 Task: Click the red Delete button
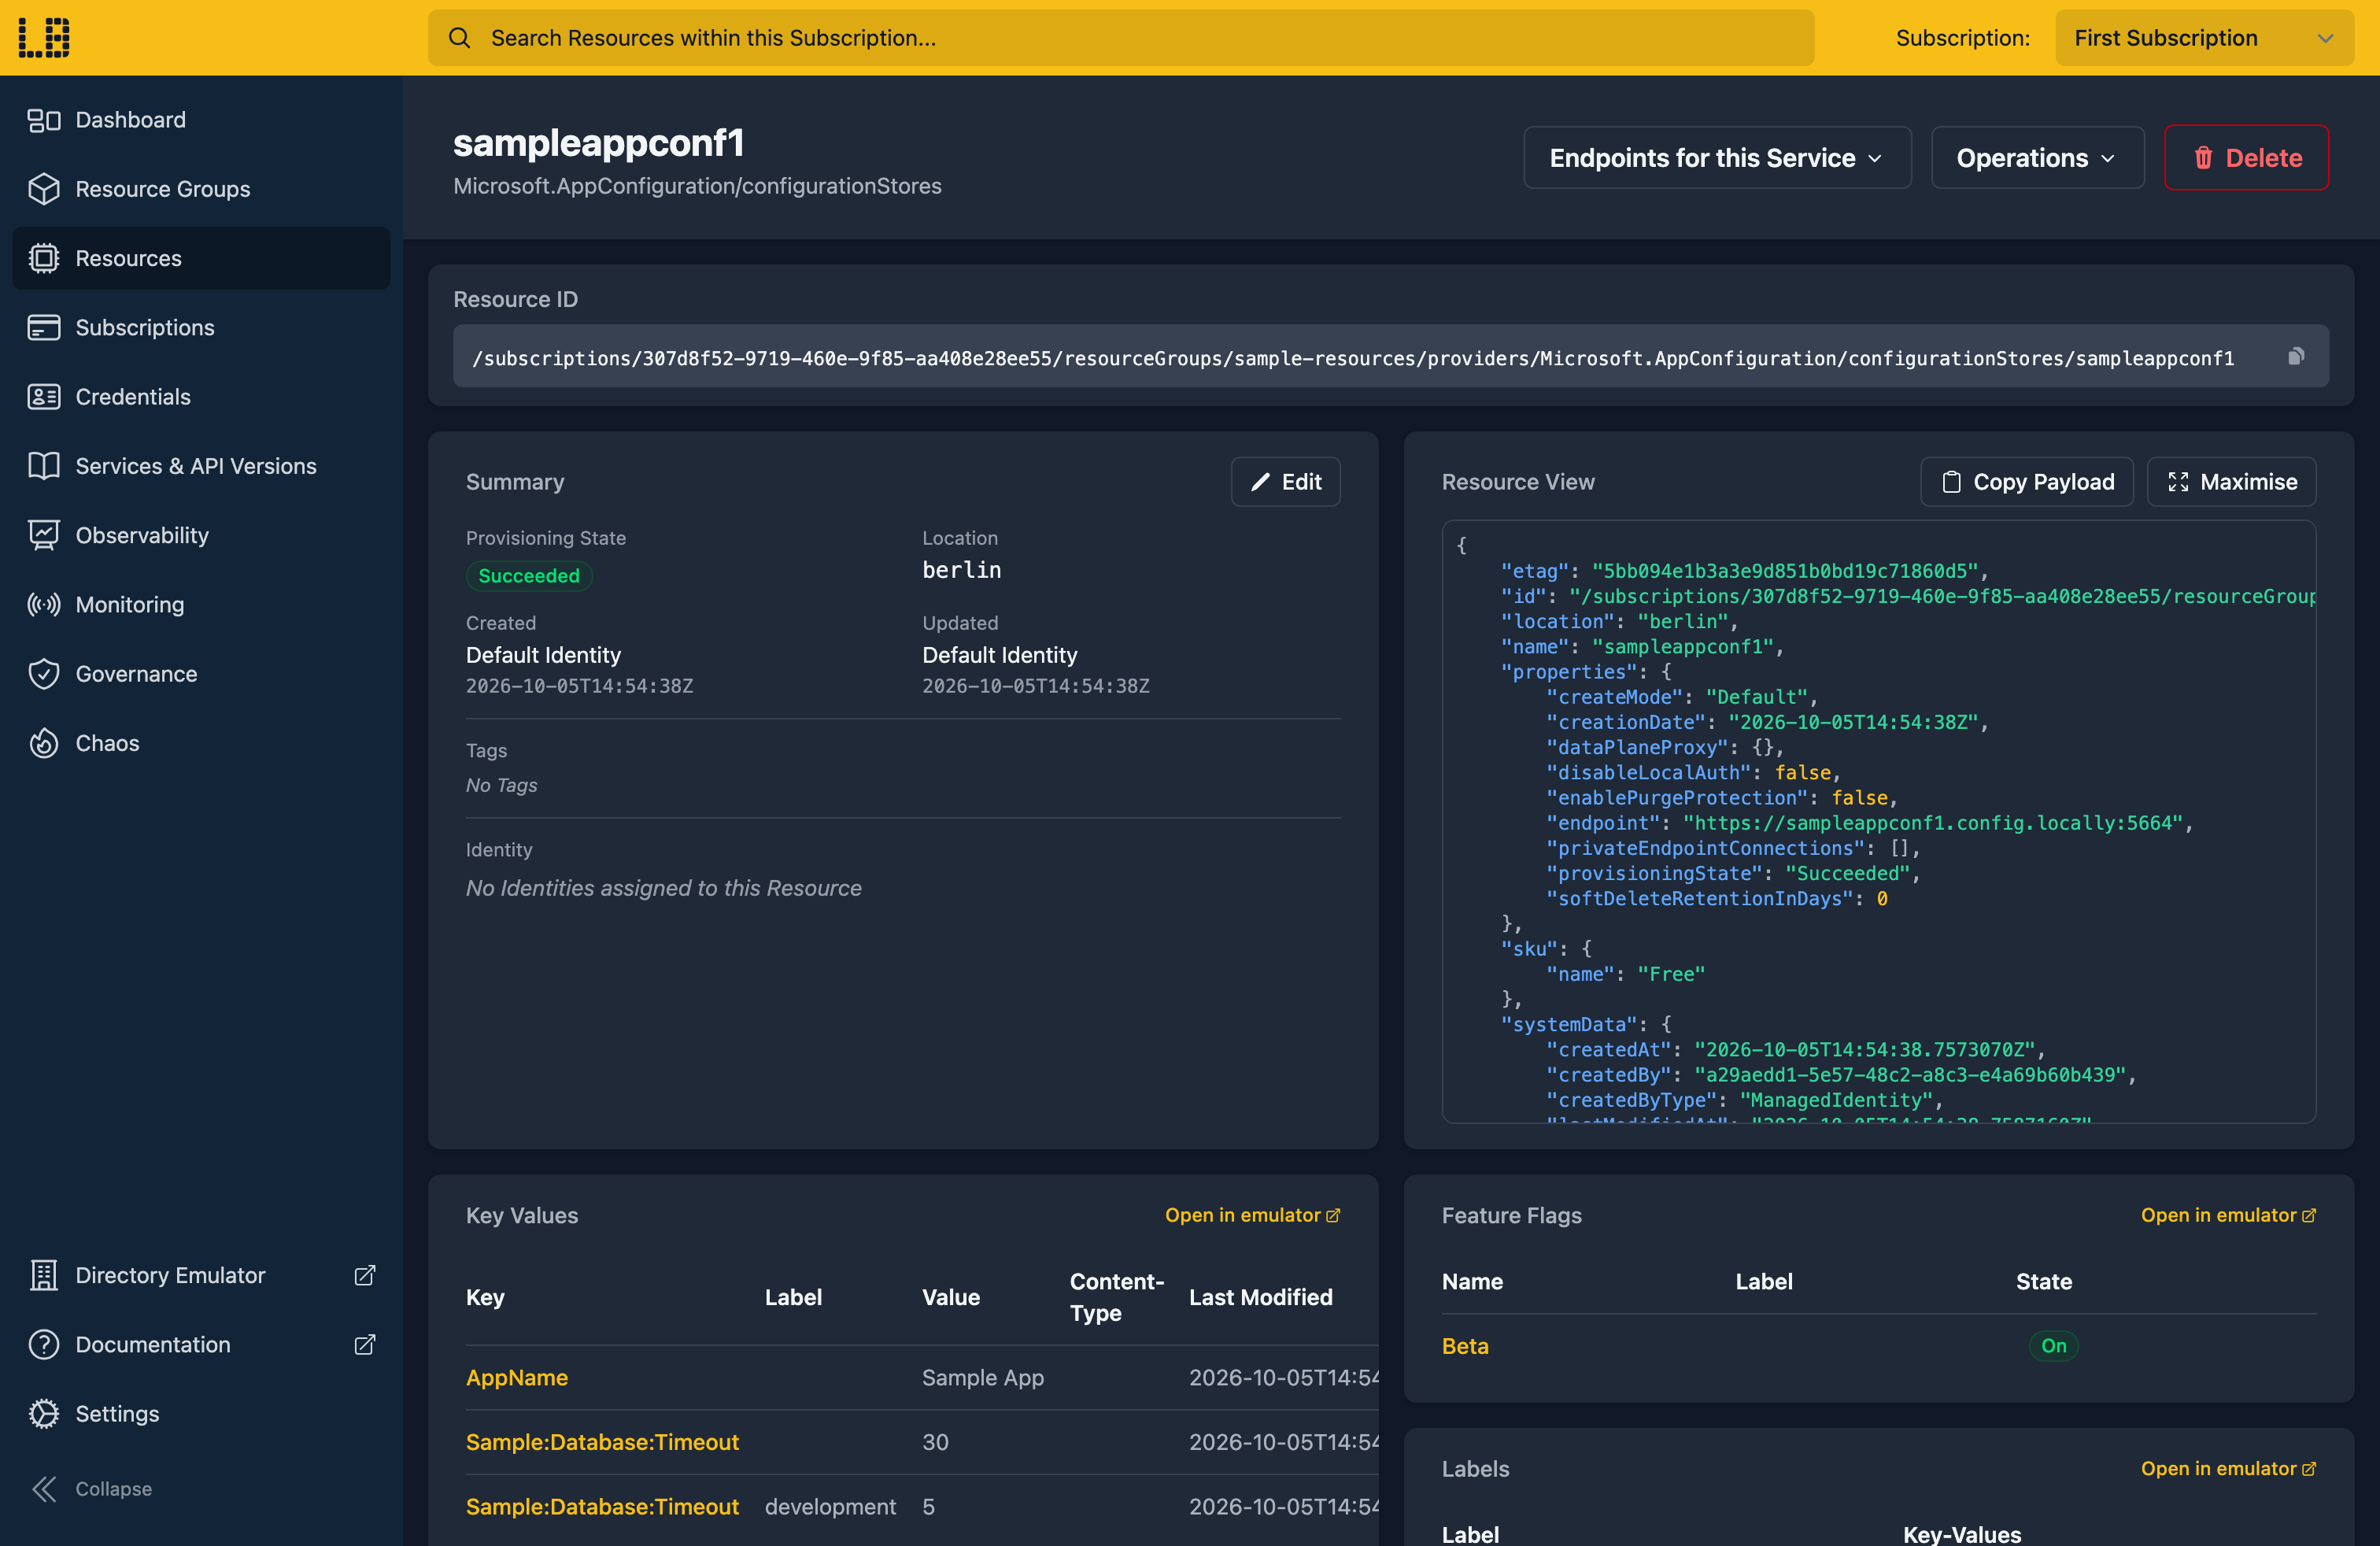(x=2246, y=158)
